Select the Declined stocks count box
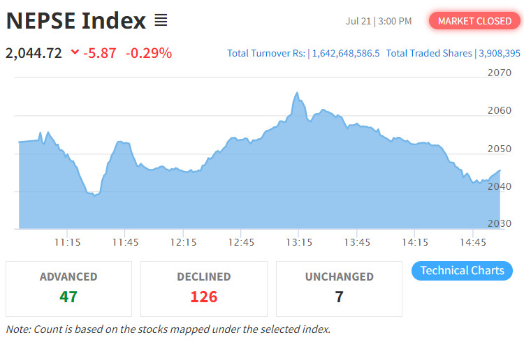524x342 pixels. click(203, 288)
